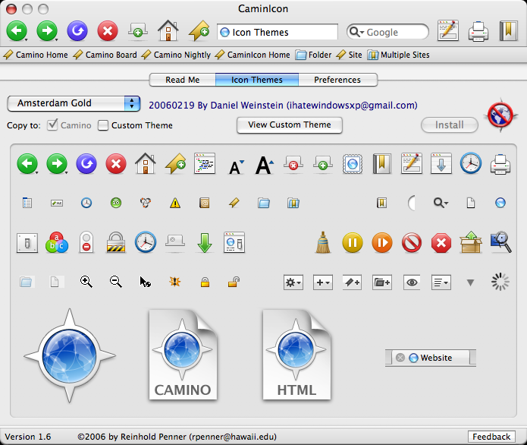Viewport: 527px width, 445px height.
Task: Click the postage stamp globe icon
Action: tap(353, 164)
